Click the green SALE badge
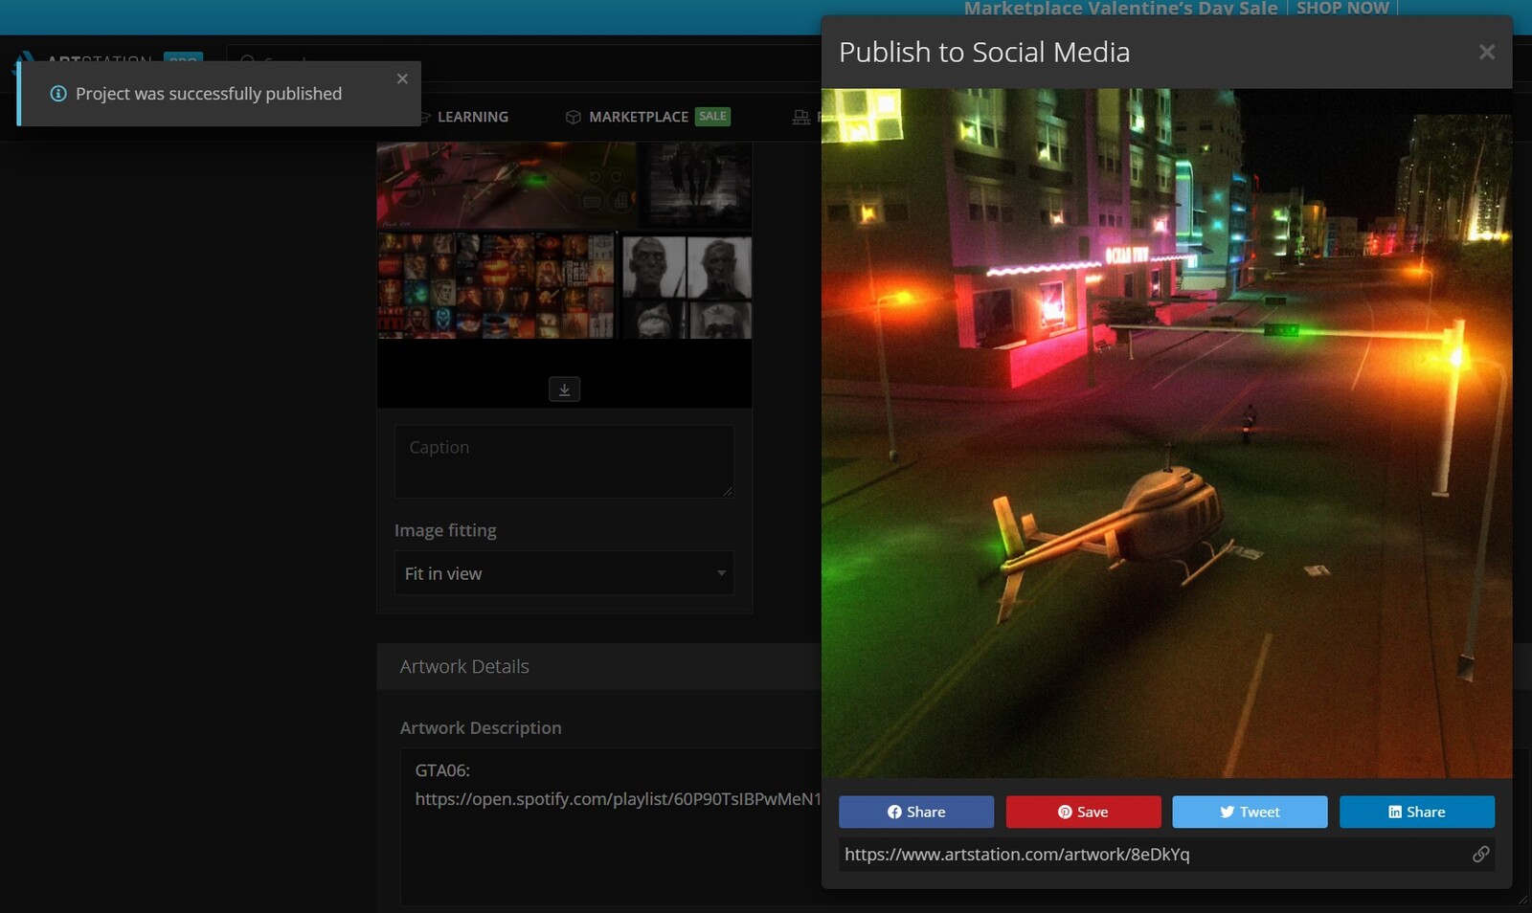This screenshot has width=1532, height=913. (x=712, y=116)
